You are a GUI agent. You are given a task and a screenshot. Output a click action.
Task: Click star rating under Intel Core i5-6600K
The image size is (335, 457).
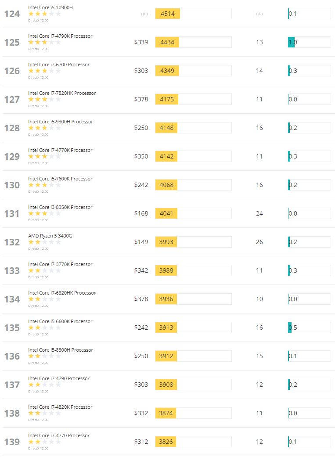coord(44,327)
